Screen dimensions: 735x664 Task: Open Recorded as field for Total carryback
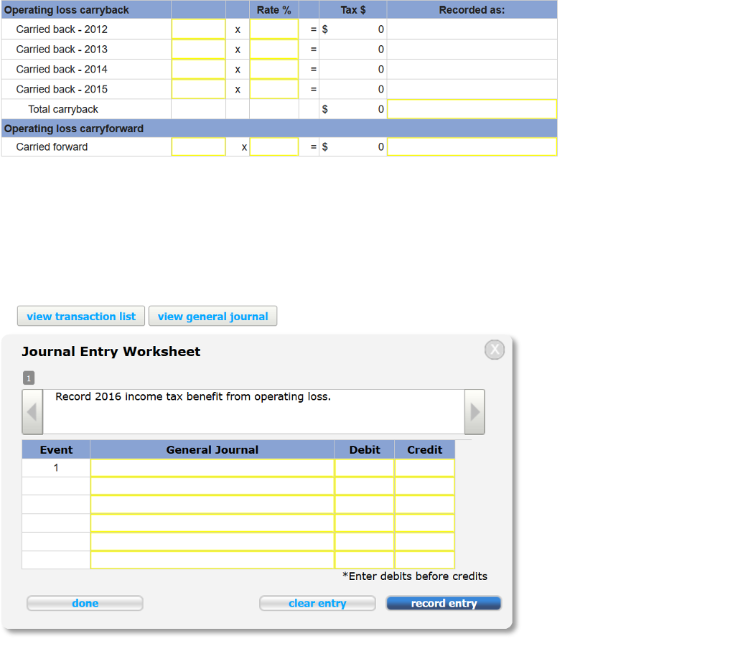(472, 109)
